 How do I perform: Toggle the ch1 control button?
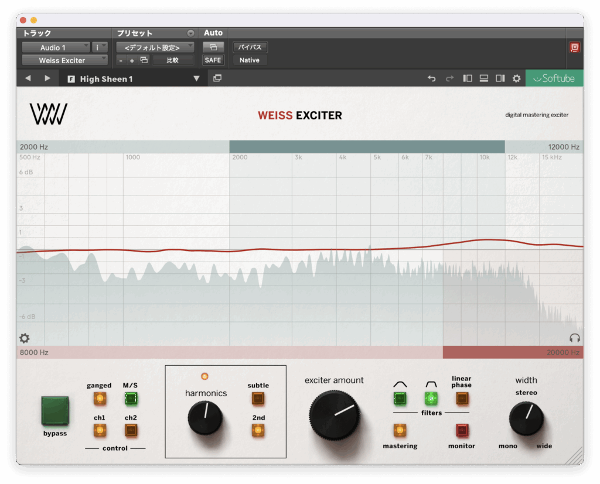point(100,431)
